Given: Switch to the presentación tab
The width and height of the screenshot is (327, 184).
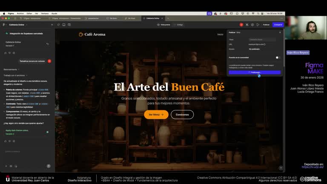Looking at the screenshot, I should 92,18.
